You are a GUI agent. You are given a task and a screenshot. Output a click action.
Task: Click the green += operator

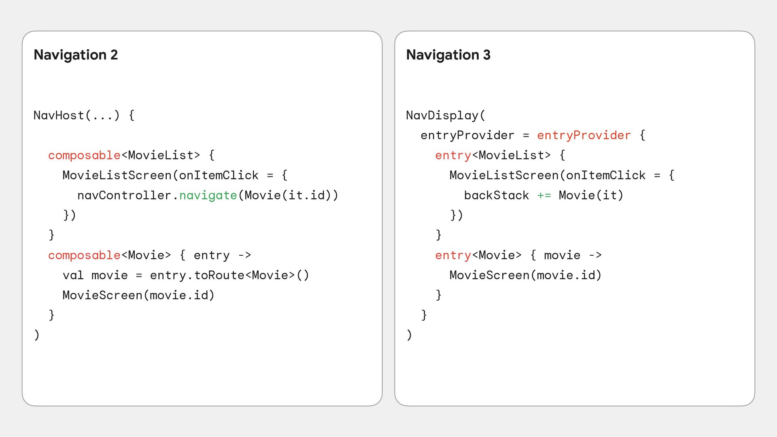pyautogui.click(x=544, y=195)
